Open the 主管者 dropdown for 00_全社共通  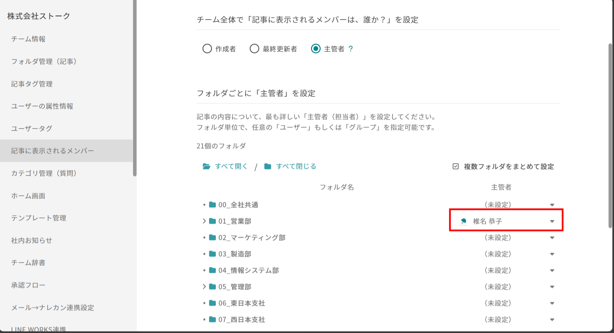[552, 205]
